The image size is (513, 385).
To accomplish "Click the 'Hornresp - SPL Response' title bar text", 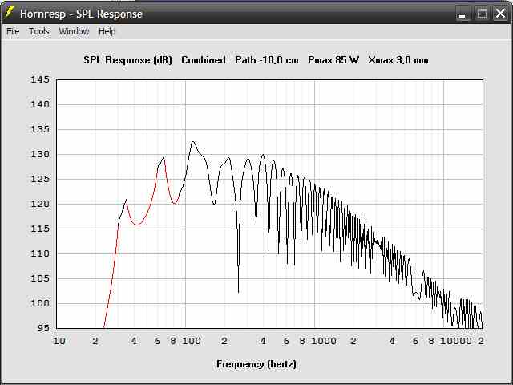I will click(81, 14).
